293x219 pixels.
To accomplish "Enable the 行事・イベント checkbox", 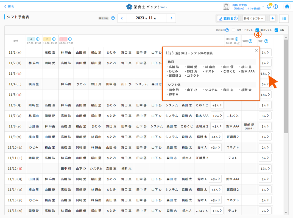I will point(233,30).
